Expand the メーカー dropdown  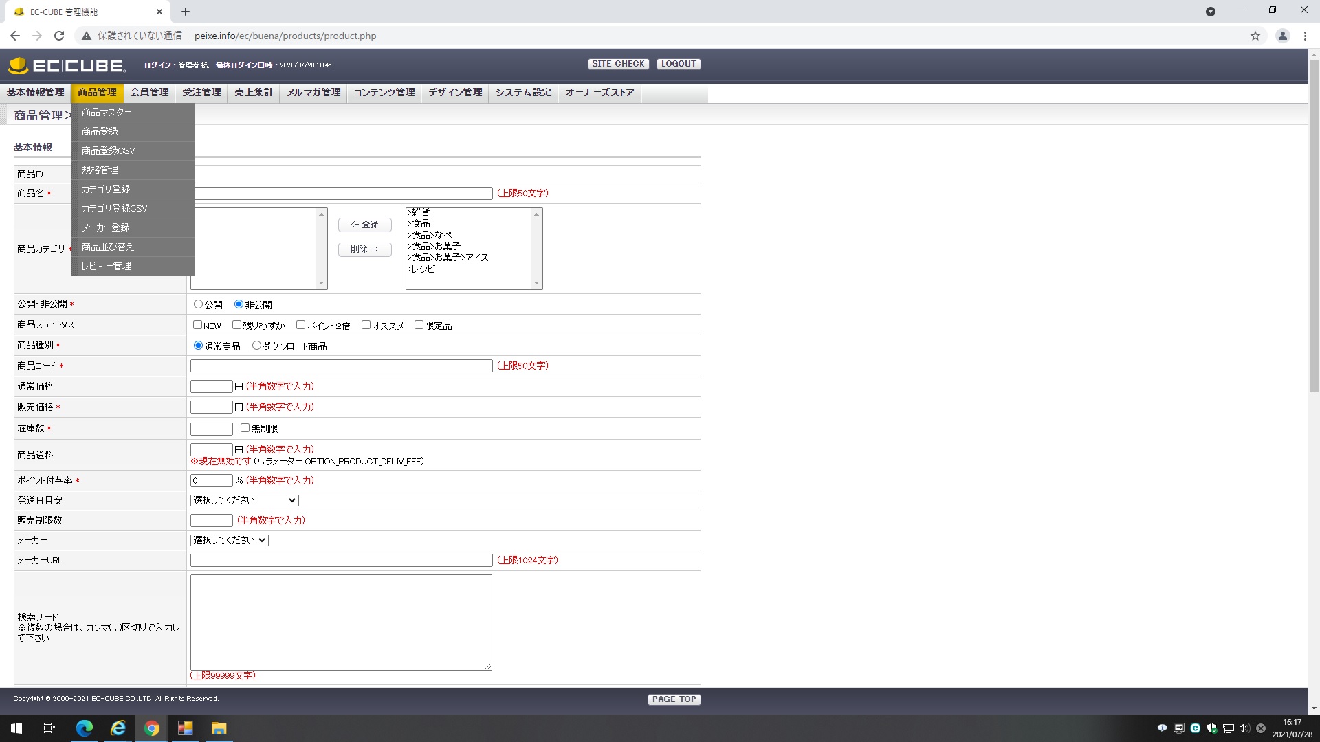229,540
